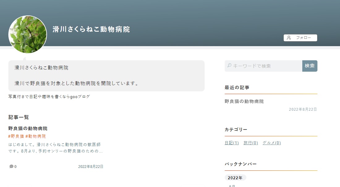Select the グルメ(0) category

pyautogui.click(x=271, y=143)
